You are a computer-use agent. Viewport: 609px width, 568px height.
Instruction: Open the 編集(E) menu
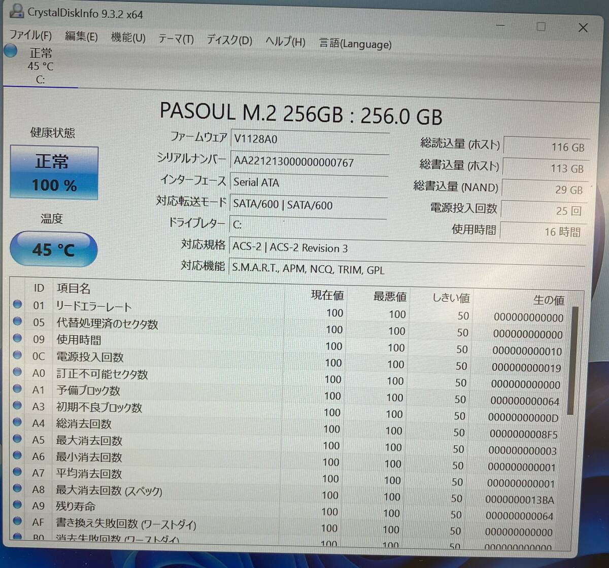pyautogui.click(x=82, y=37)
